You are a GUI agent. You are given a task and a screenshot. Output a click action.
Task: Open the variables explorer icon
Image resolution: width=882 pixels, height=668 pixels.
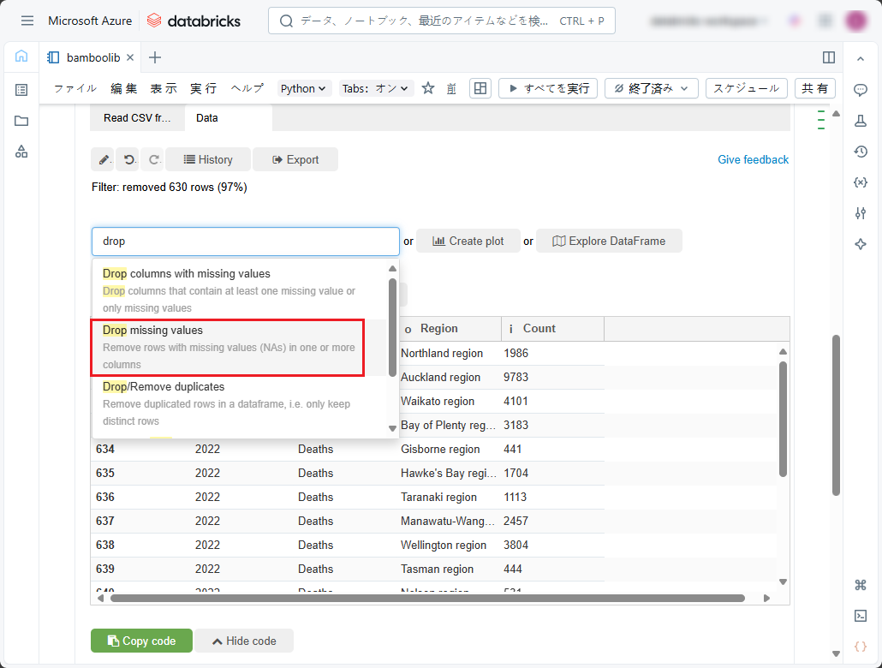(861, 182)
